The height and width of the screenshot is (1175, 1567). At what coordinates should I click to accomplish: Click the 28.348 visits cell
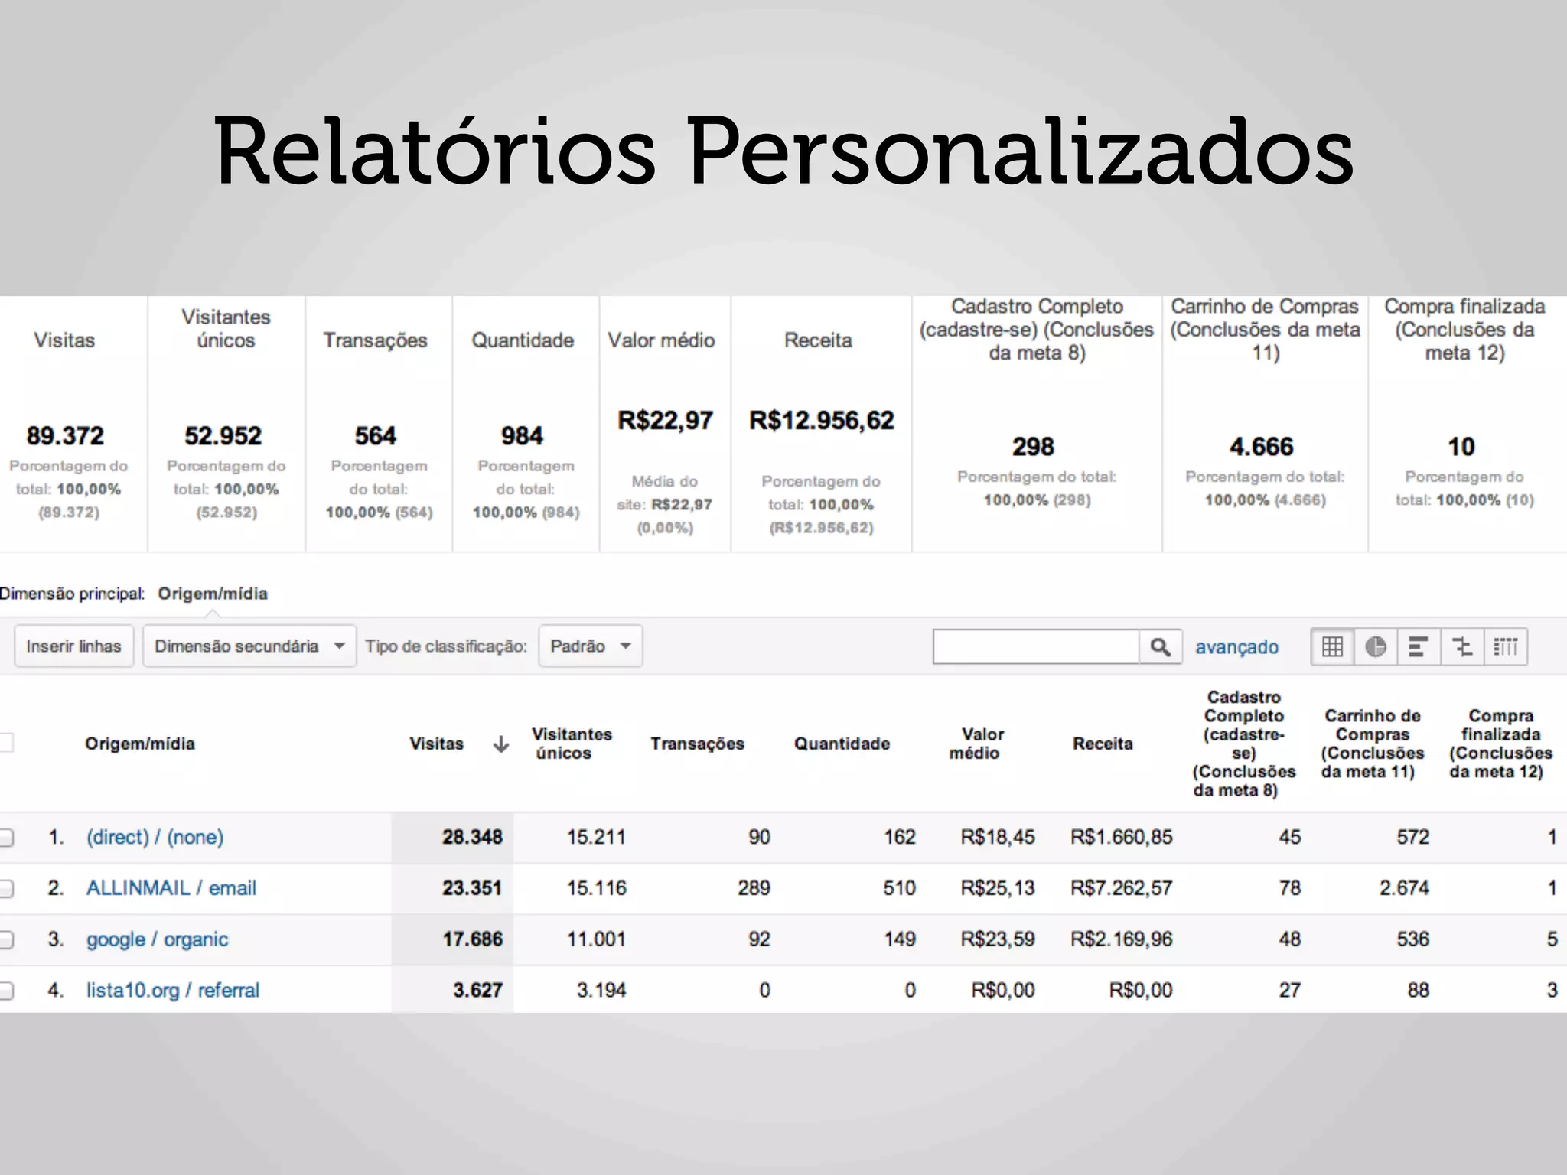click(x=472, y=837)
